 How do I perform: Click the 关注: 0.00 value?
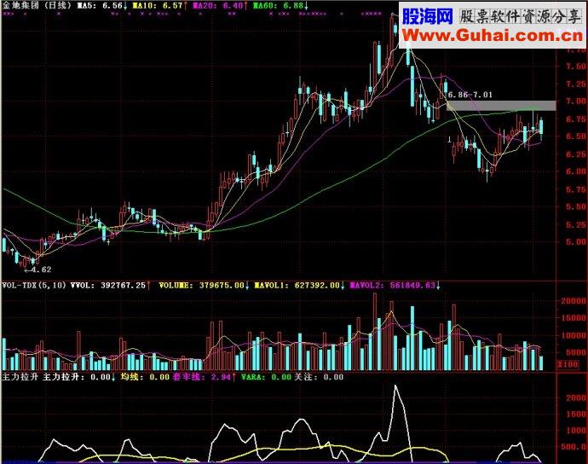[319, 376]
